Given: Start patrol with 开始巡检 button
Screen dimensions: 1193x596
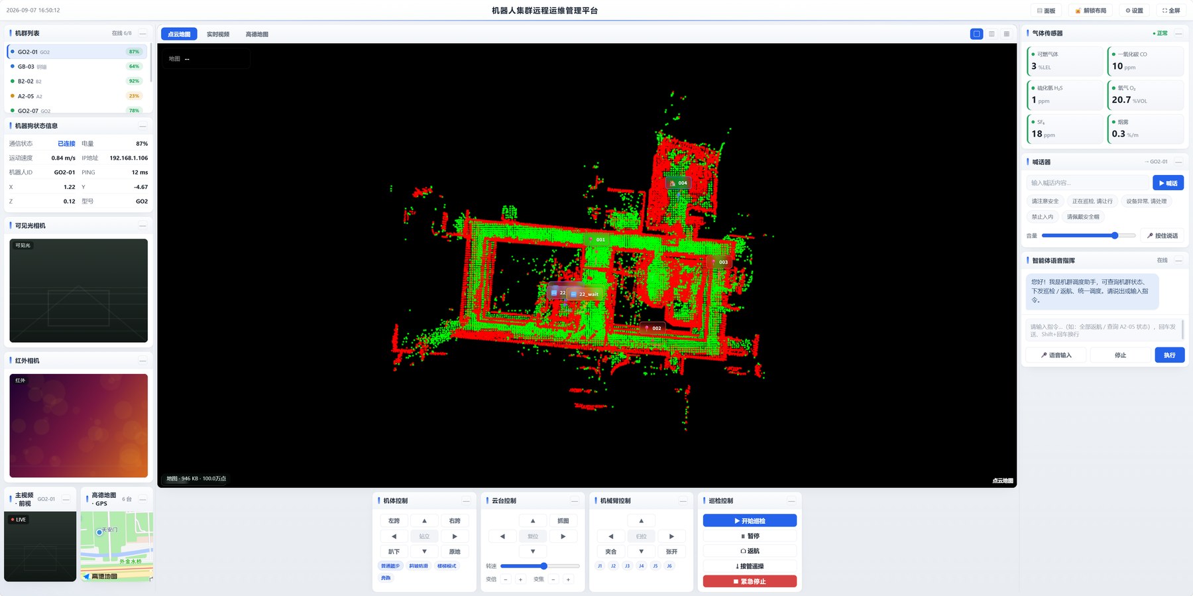Looking at the screenshot, I should coord(750,521).
